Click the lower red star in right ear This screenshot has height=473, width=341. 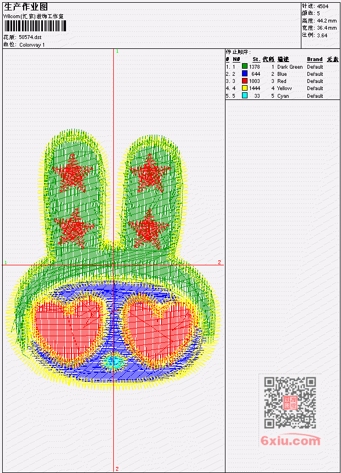pyautogui.click(x=148, y=229)
